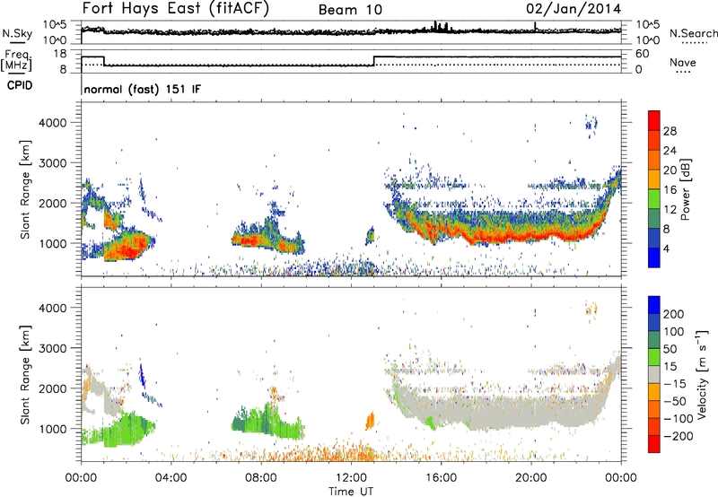Select the "N.Sky" legend label
718x497 pixels.
[17, 33]
